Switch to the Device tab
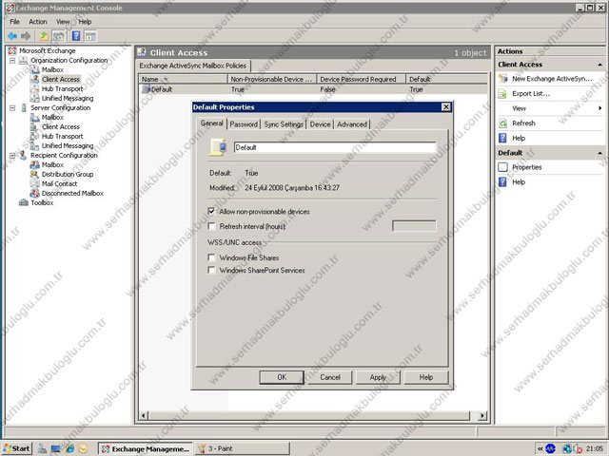The width and height of the screenshot is (609, 456). click(320, 124)
